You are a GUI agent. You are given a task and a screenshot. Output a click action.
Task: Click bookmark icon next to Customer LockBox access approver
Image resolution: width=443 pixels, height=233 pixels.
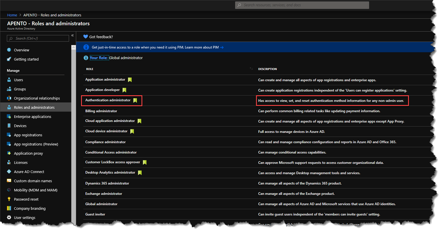pos(145,163)
